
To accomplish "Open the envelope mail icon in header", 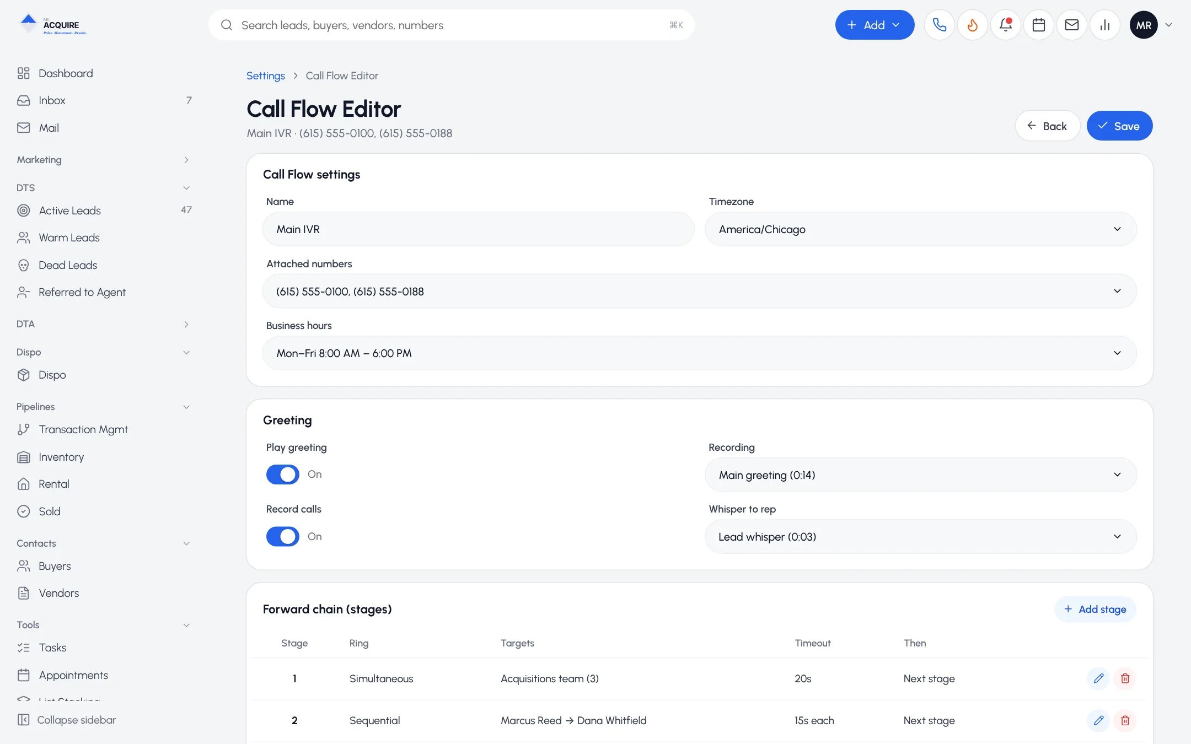I will [1072, 25].
